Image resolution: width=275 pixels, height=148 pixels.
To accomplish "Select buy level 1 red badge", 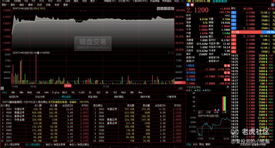I will point(233,36).
